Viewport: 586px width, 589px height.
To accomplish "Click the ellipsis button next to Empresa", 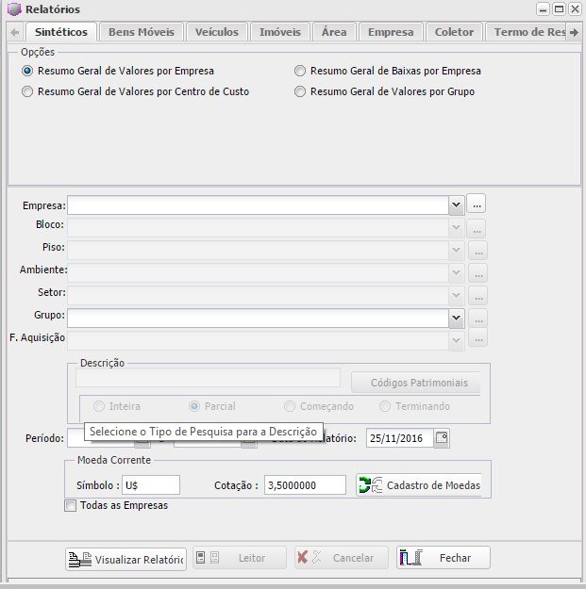I will coord(477,204).
